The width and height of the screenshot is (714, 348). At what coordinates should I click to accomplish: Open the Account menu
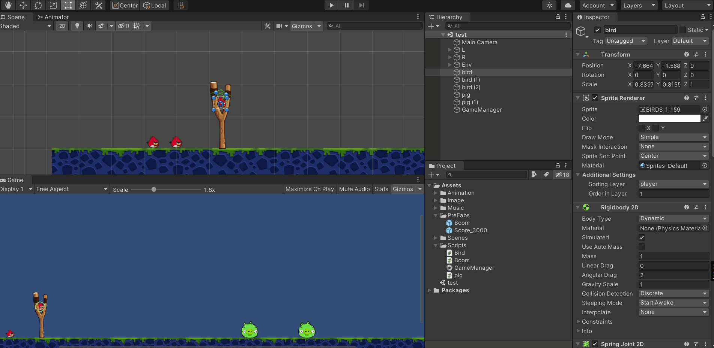[598, 5]
